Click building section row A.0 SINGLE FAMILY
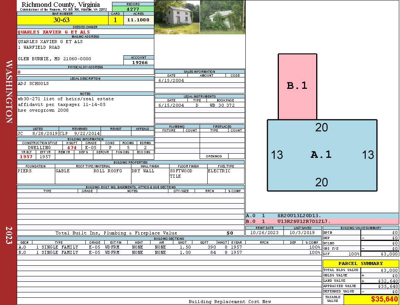 coord(170,247)
